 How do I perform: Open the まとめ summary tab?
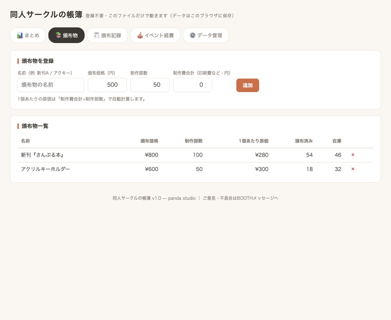(28, 35)
